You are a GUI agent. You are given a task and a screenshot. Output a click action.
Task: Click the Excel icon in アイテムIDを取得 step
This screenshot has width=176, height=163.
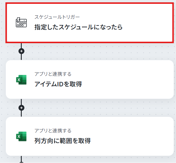coord(21,80)
